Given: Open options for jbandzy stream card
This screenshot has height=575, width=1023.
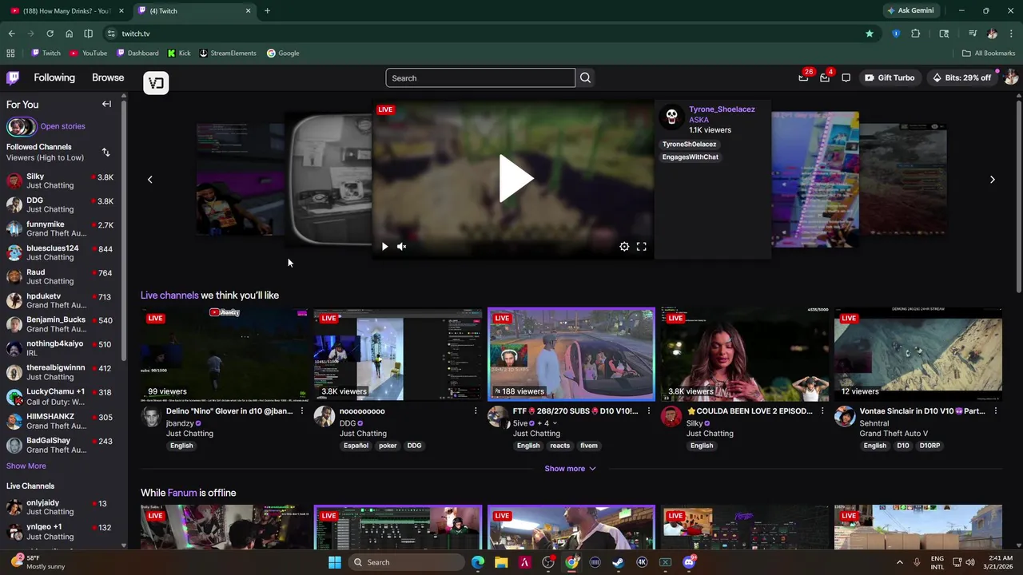Looking at the screenshot, I should 302,411.
